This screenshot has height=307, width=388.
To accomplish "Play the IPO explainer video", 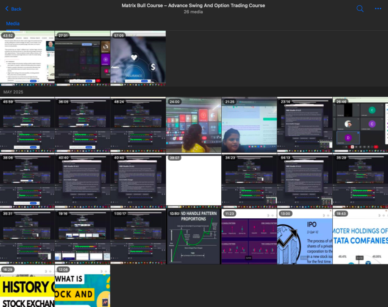I will pos(304,237).
